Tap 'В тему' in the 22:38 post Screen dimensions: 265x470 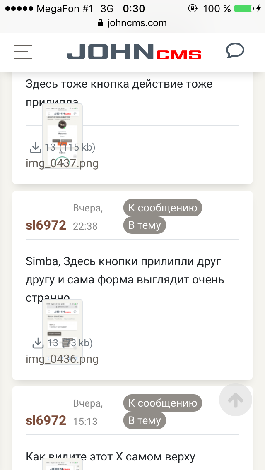(x=145, y=225)
